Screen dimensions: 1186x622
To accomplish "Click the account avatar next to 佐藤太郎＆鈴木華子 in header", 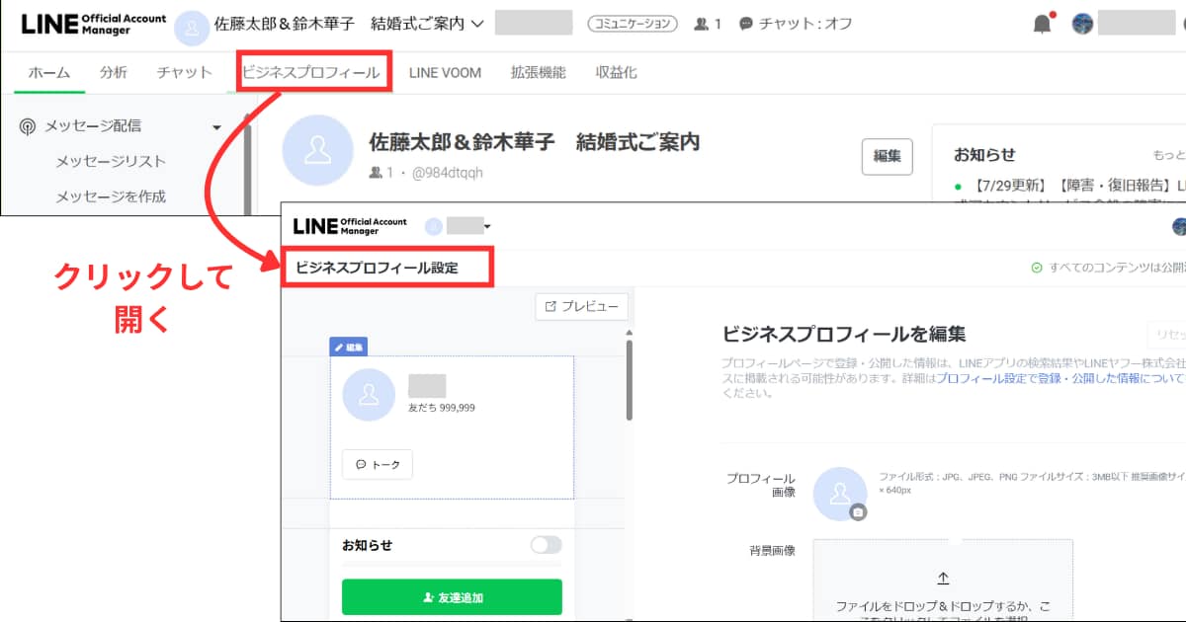I will click(191, 28).
